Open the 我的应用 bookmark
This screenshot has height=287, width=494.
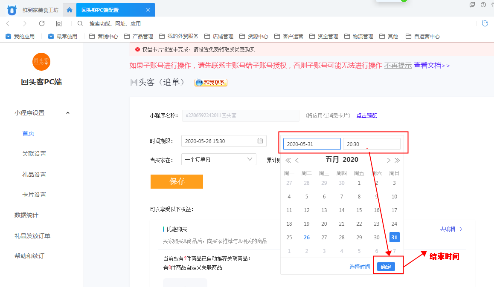pos(20,37)
